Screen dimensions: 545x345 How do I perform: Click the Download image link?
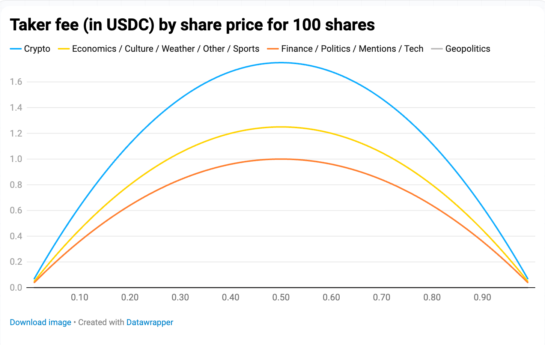tap(41, 322)
